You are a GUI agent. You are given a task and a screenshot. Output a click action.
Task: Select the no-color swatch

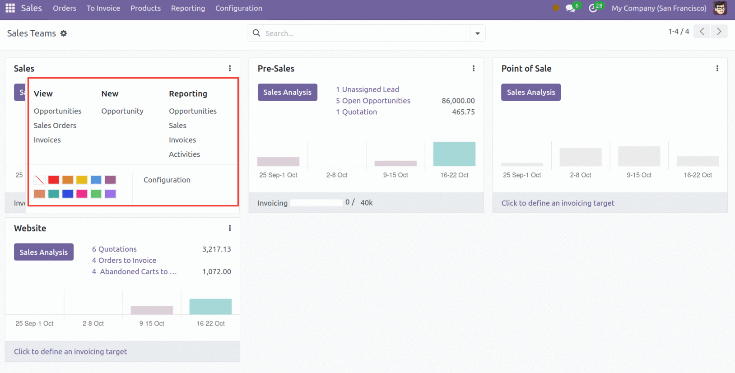point(39,180)
